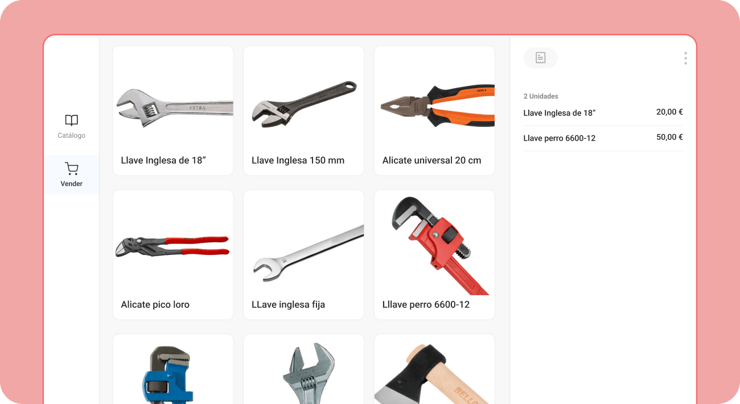Click the 2 Unidades label

coord(541,96)
